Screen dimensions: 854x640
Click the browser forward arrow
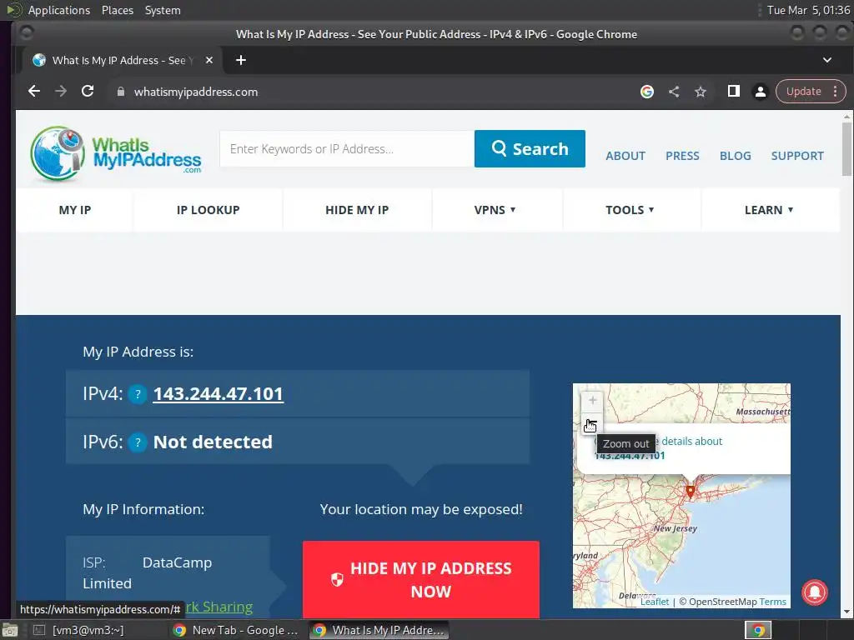(61, 92)
